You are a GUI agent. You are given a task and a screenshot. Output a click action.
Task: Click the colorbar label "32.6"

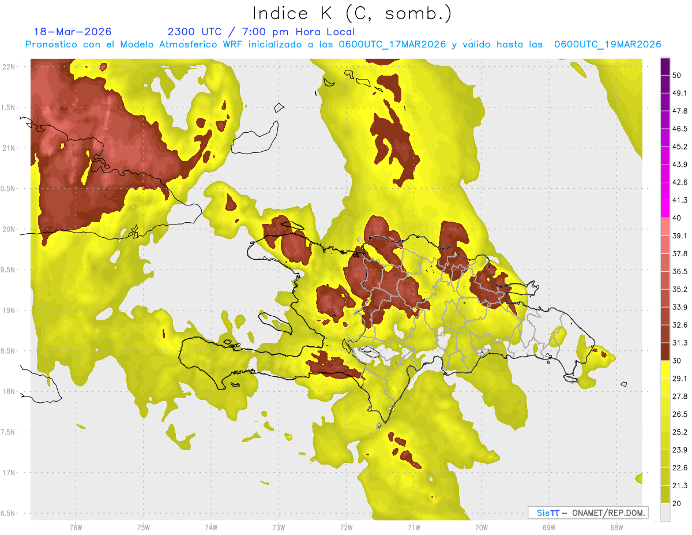point(680,325)
